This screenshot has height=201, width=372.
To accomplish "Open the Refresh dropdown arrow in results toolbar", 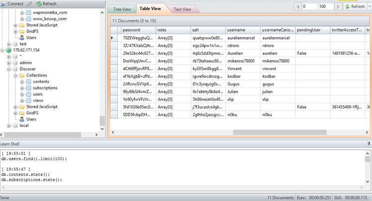I will 369,6.
